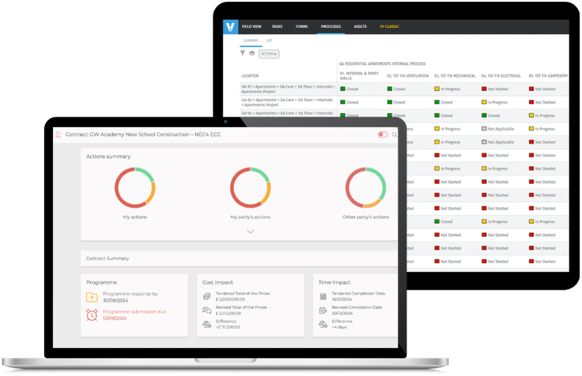Screen dimensions: 582x376
Task: Select the List sub-tab
Action: click(x=269, y=41)
